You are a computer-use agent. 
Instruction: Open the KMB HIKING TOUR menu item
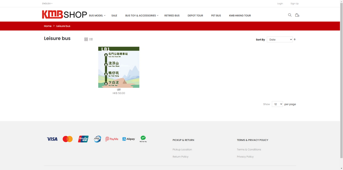[240, 15]
